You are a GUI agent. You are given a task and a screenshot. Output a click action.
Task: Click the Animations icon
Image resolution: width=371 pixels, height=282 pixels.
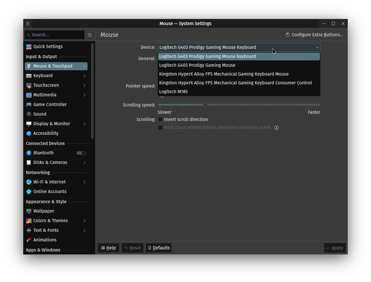(29, 240)
